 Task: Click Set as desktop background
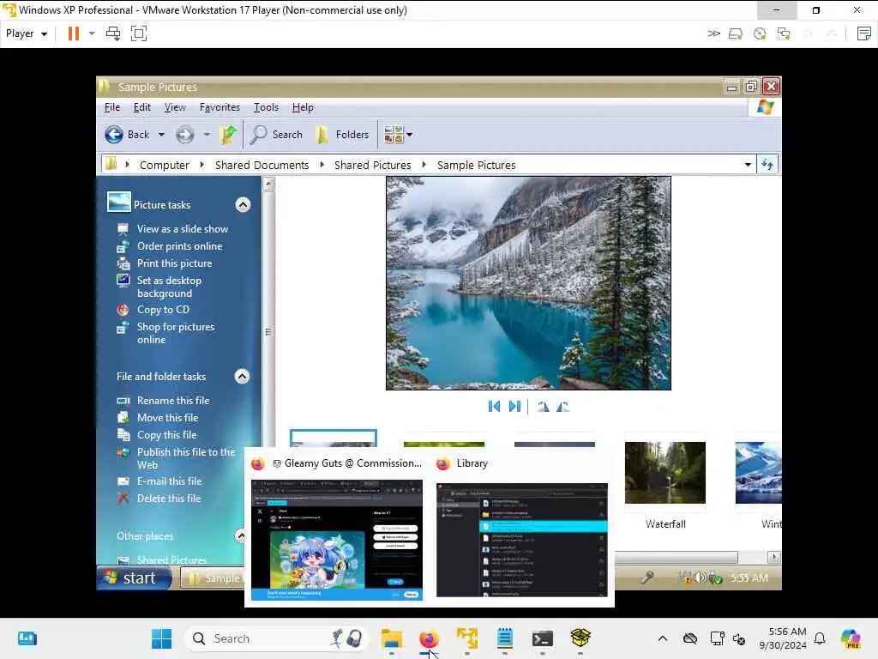click(x=169, y=287)
